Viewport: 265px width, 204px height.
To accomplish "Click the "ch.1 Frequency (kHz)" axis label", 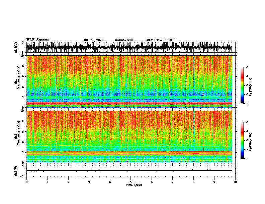I will click(x=17, y=77).
